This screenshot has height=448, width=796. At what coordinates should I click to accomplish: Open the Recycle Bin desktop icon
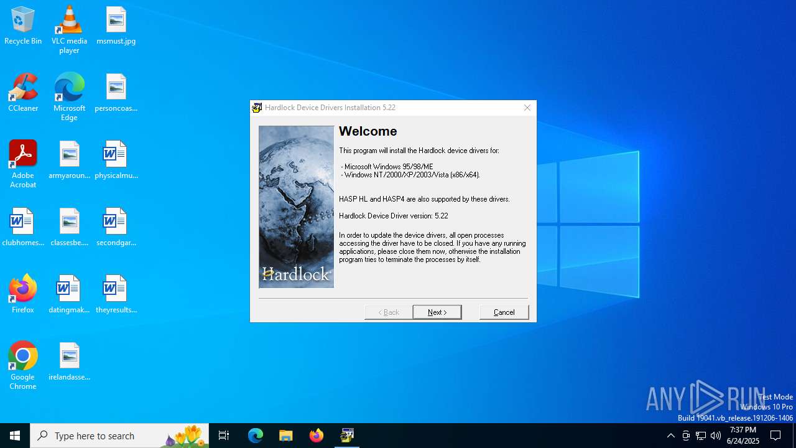point(23,26)
